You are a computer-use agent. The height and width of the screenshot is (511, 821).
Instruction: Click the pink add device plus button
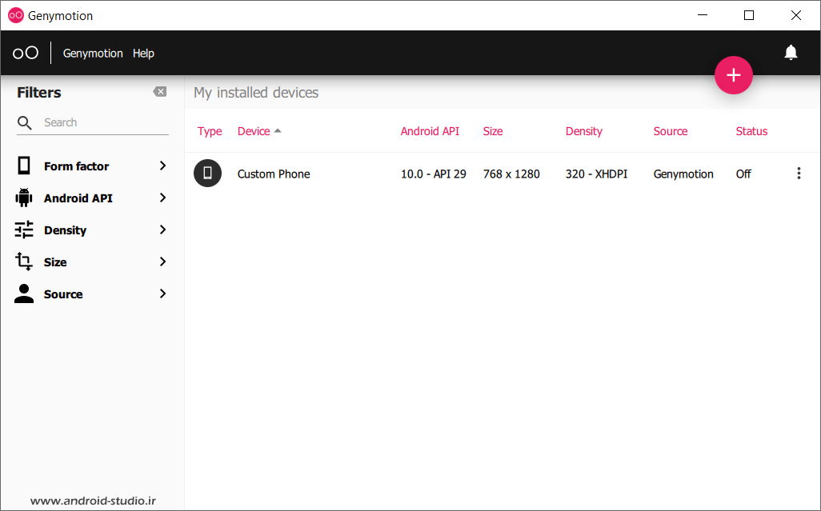733,75
